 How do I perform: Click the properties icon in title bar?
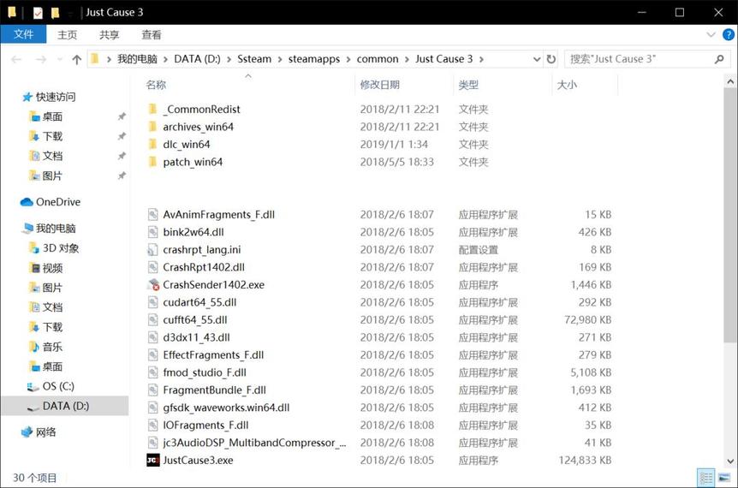(x=39, y=13)
